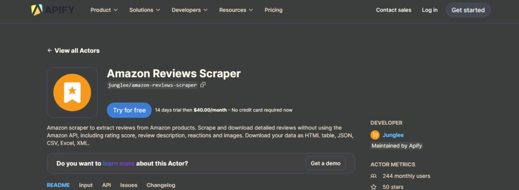View the Issues tab

(x=129, y=185)
